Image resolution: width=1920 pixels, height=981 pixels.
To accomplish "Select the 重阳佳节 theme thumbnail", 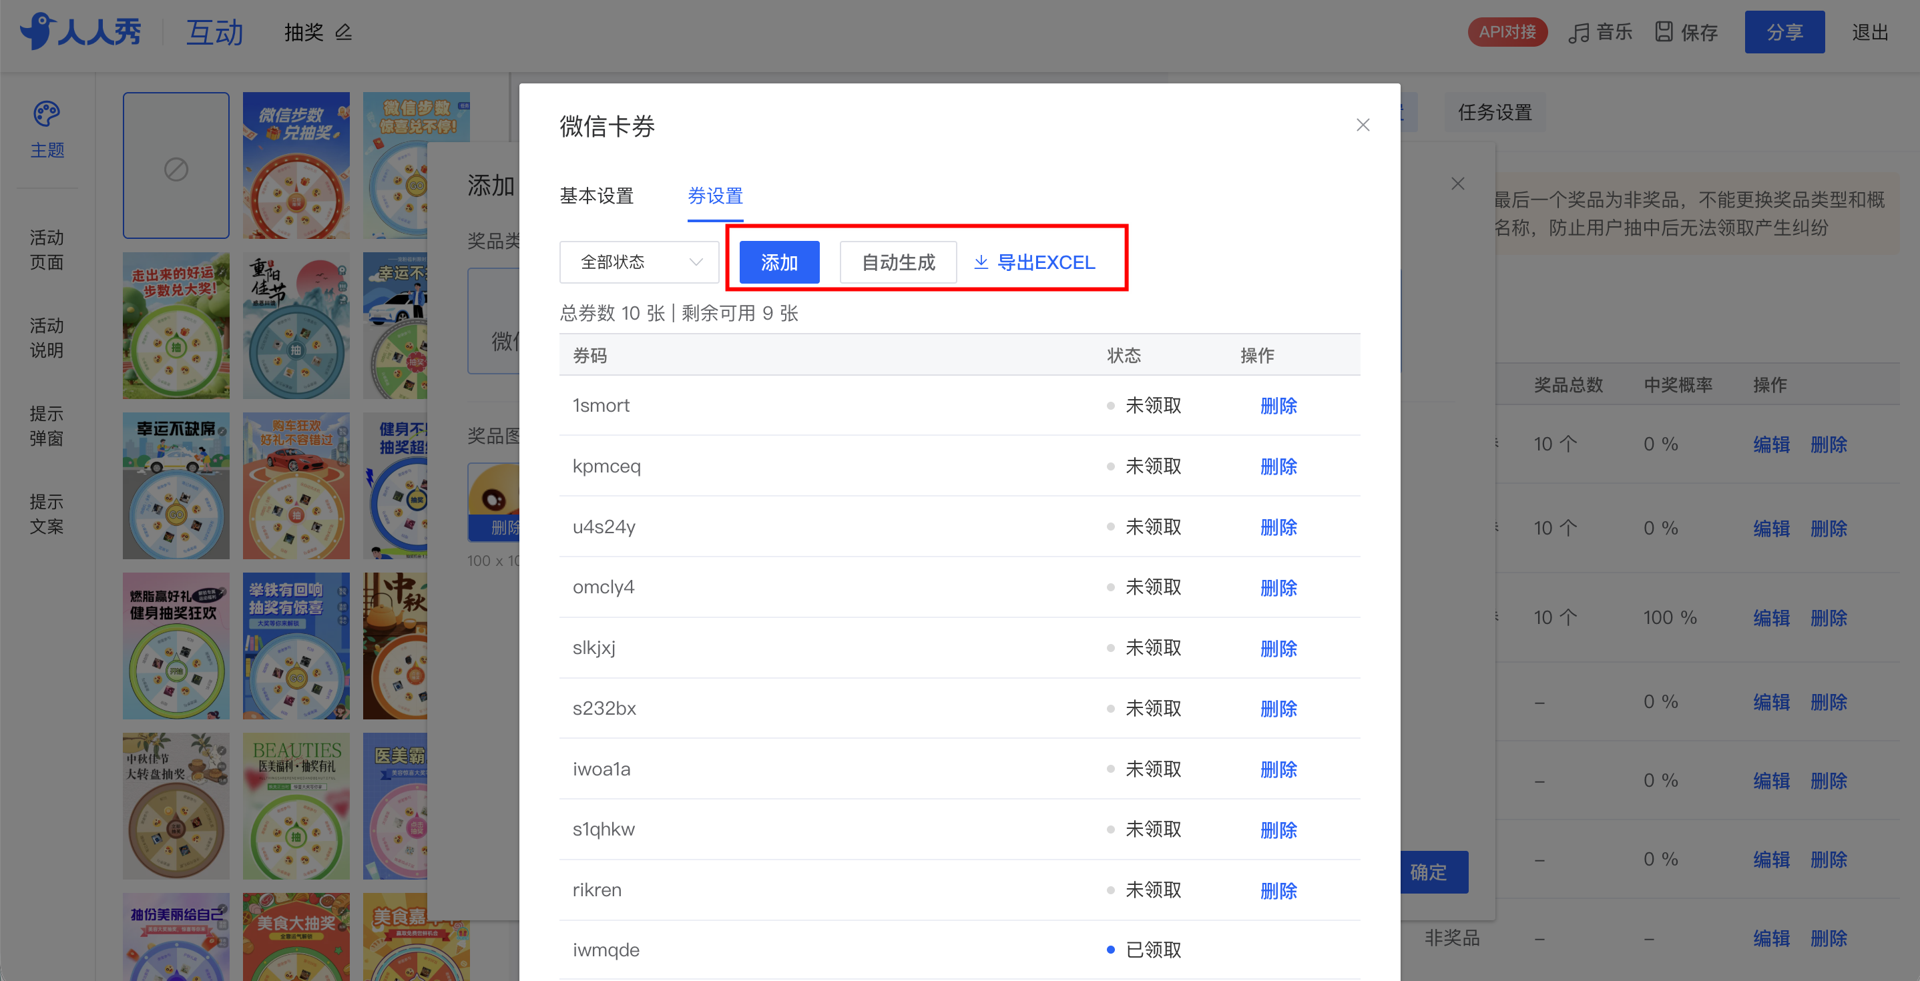I will coord(296,326).
